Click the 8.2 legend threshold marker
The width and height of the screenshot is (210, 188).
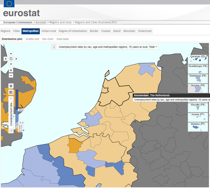[20, 126]
